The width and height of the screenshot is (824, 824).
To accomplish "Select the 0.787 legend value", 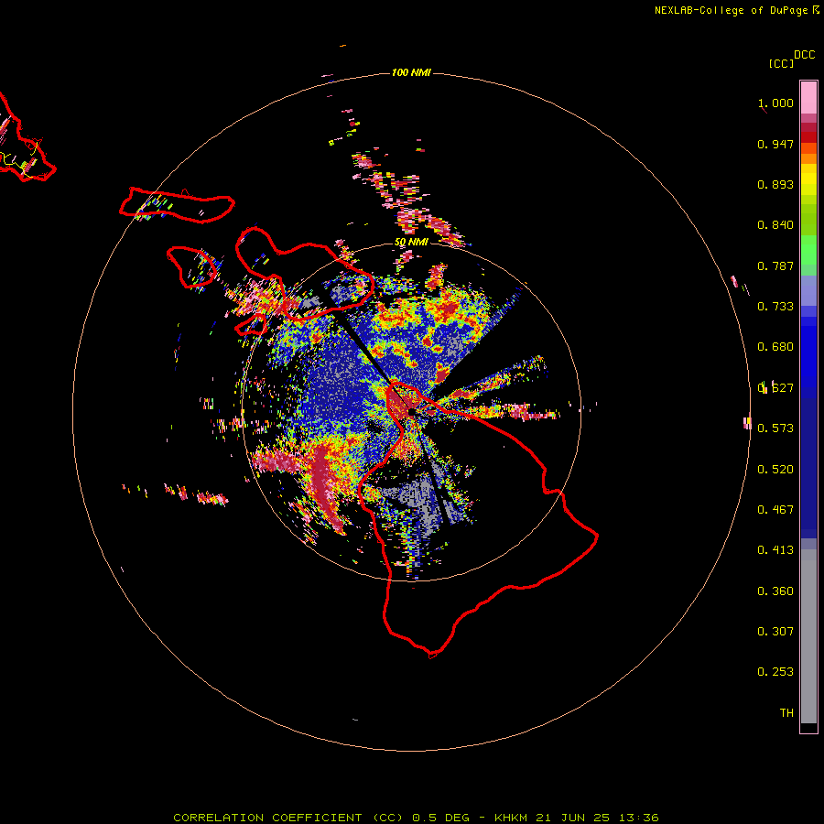I will (x=775, y=266).
